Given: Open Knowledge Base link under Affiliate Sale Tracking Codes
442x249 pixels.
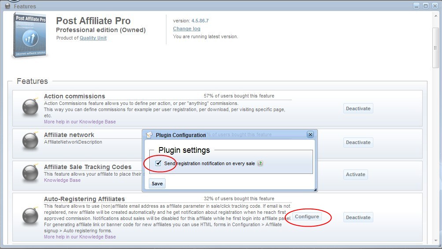Looking at the screenshot, I should (x=63, y=180).
